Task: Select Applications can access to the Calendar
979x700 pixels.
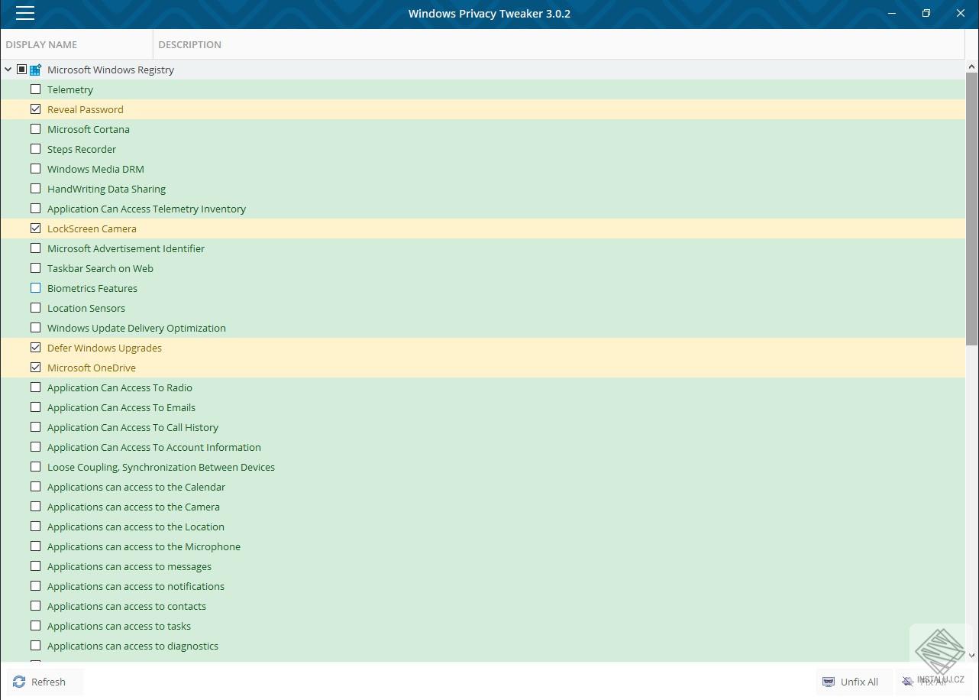Action: (x=483, y=487)
